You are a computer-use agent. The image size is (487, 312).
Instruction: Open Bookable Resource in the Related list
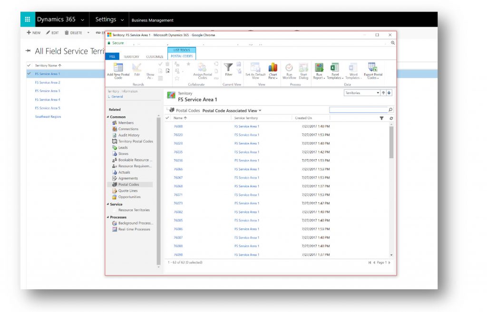tap(135, 160)
